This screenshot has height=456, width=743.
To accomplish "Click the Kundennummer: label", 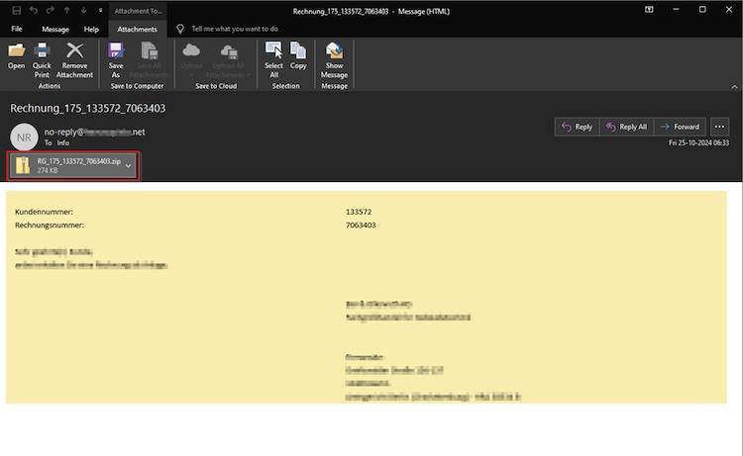I will [44, 212].
